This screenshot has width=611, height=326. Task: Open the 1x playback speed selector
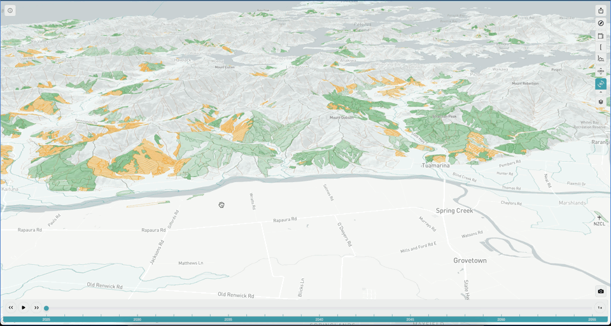point(600,308)
